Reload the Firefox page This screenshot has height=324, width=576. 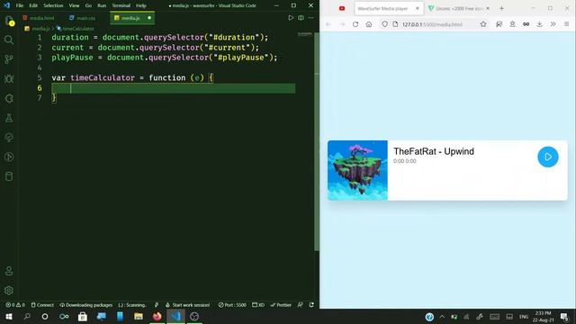(x=355, y=24)
